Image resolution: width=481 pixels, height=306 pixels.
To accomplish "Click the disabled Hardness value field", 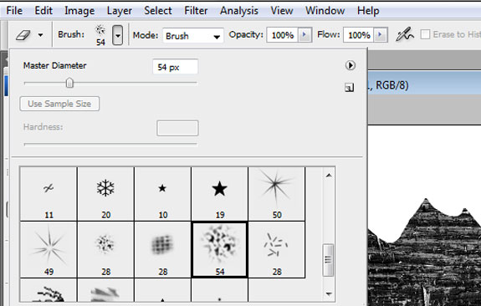I will tap(177, 128).
